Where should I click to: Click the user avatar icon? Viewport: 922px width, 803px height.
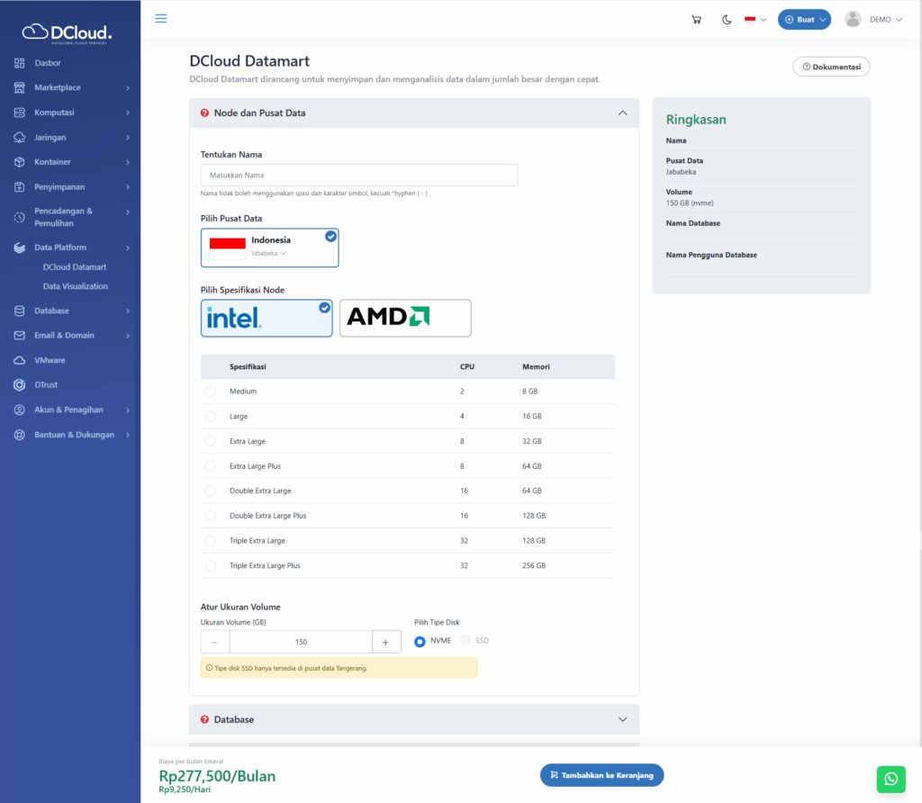pyautogui.click(x=853, y=20)
